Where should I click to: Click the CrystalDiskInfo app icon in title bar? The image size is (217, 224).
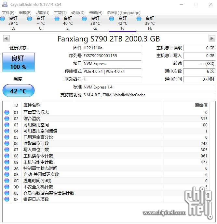click(5, 5)
